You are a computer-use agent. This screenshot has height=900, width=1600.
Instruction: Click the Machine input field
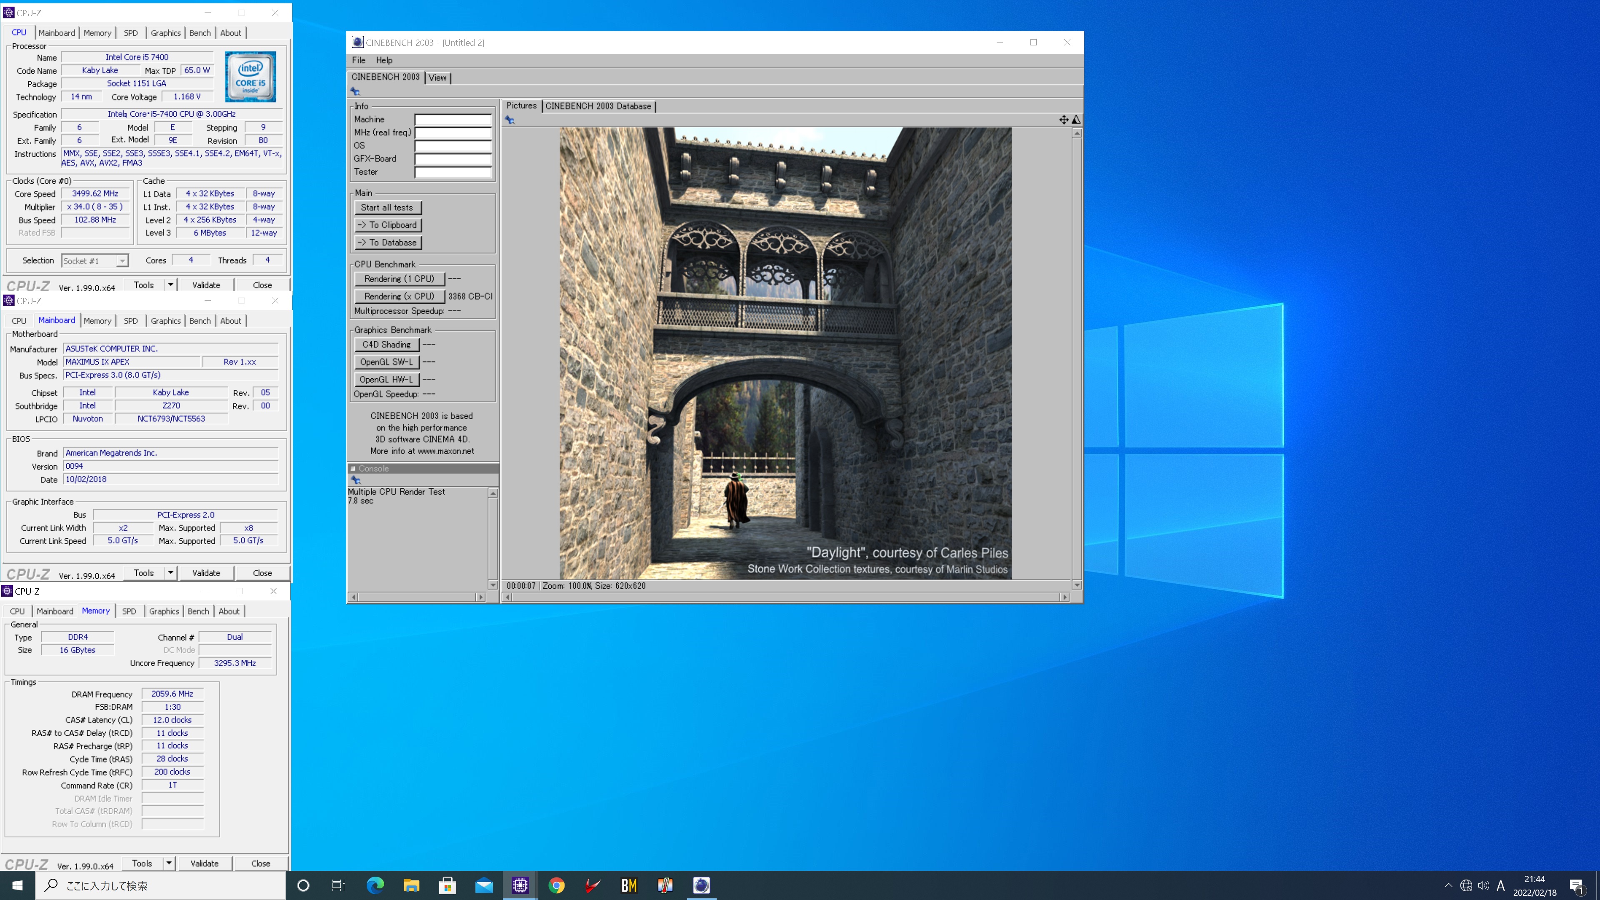(x=452, y=119)
